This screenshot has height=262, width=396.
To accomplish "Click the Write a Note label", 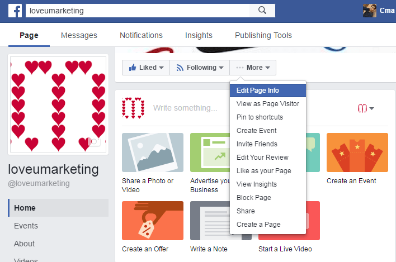I will [x=209, y=249].
